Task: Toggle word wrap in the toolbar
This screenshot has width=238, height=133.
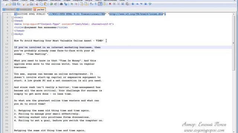Action: point(91,4)
